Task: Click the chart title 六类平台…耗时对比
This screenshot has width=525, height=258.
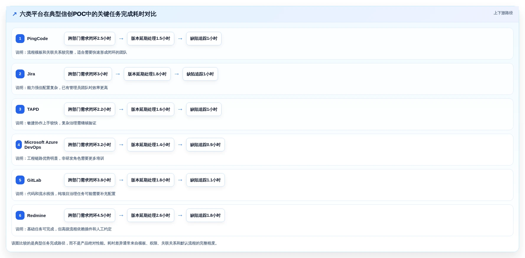Action: (88, 14)
